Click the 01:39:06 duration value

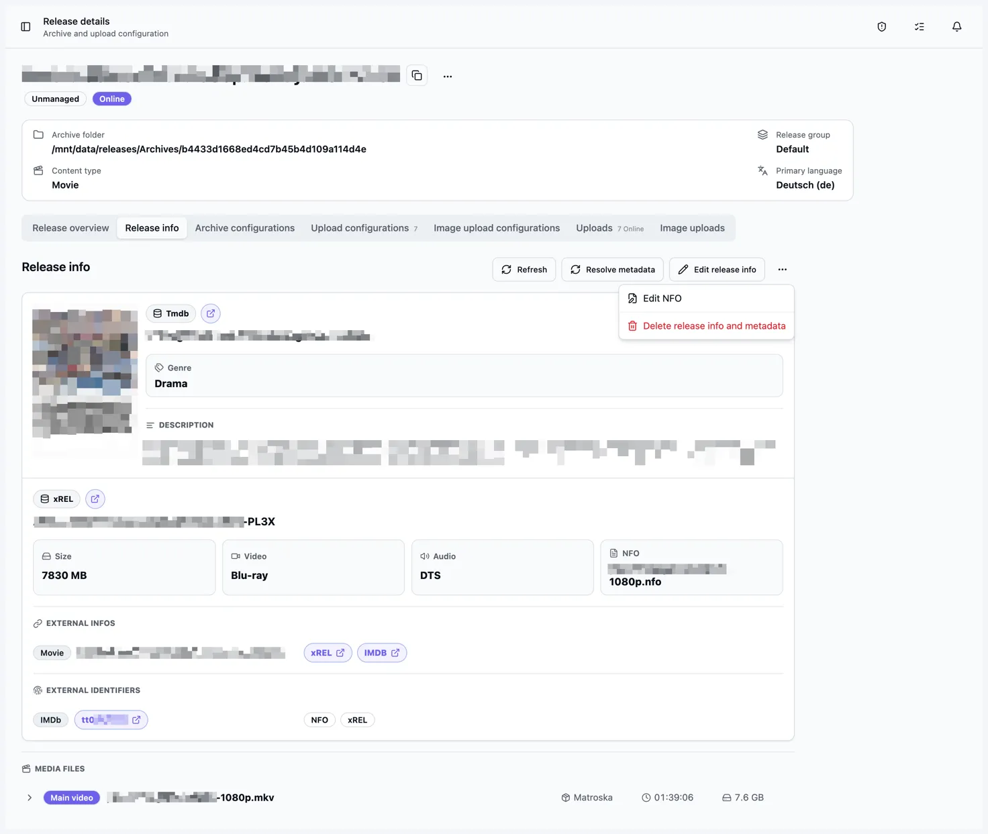click(668, 798)
